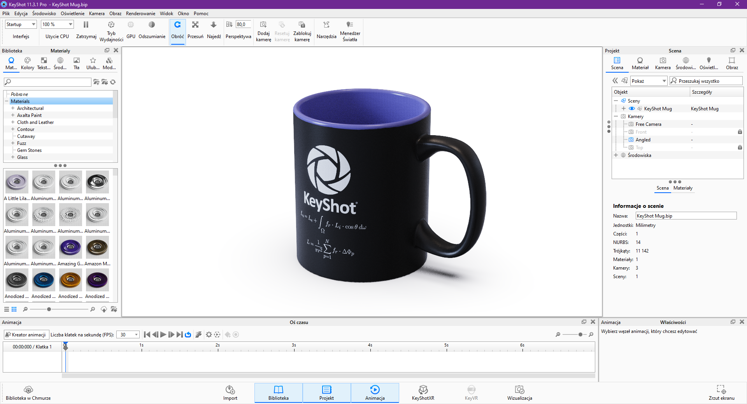This screenshot has height=404, width=747.
Task: Expand the Środowiska tree node
Action: (616, 155)
